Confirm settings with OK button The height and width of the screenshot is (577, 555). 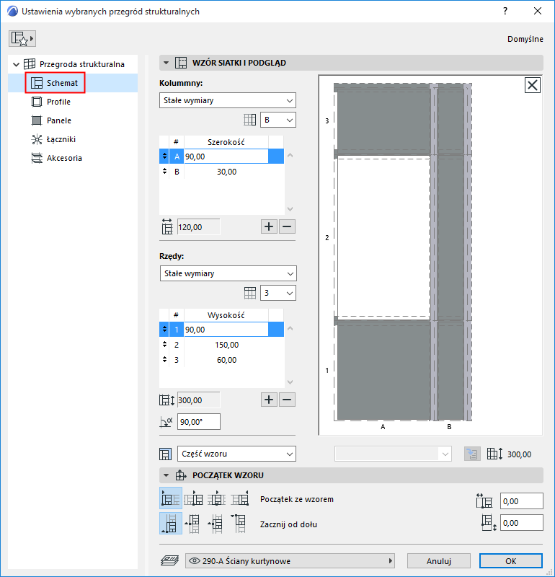click(511, 561)
